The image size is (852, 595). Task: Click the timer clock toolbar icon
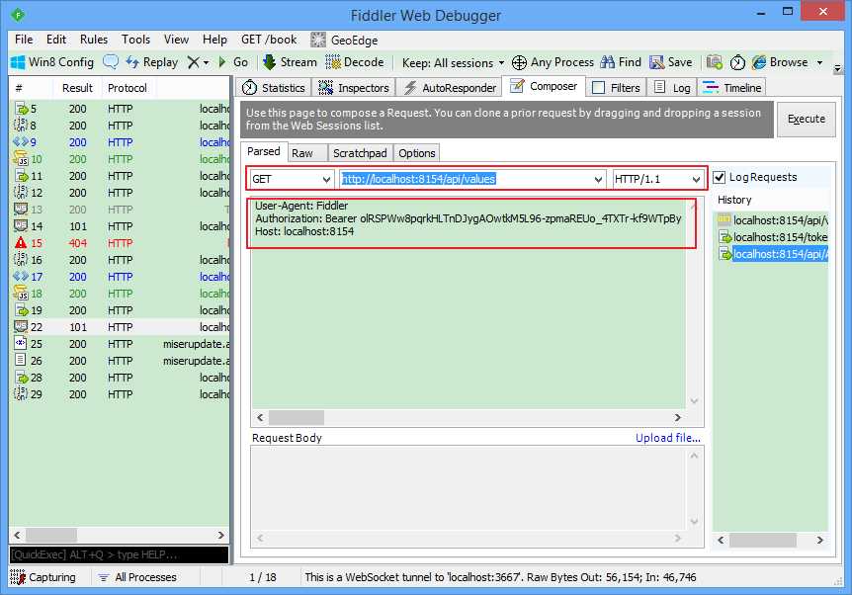click(x=737, y=62)
